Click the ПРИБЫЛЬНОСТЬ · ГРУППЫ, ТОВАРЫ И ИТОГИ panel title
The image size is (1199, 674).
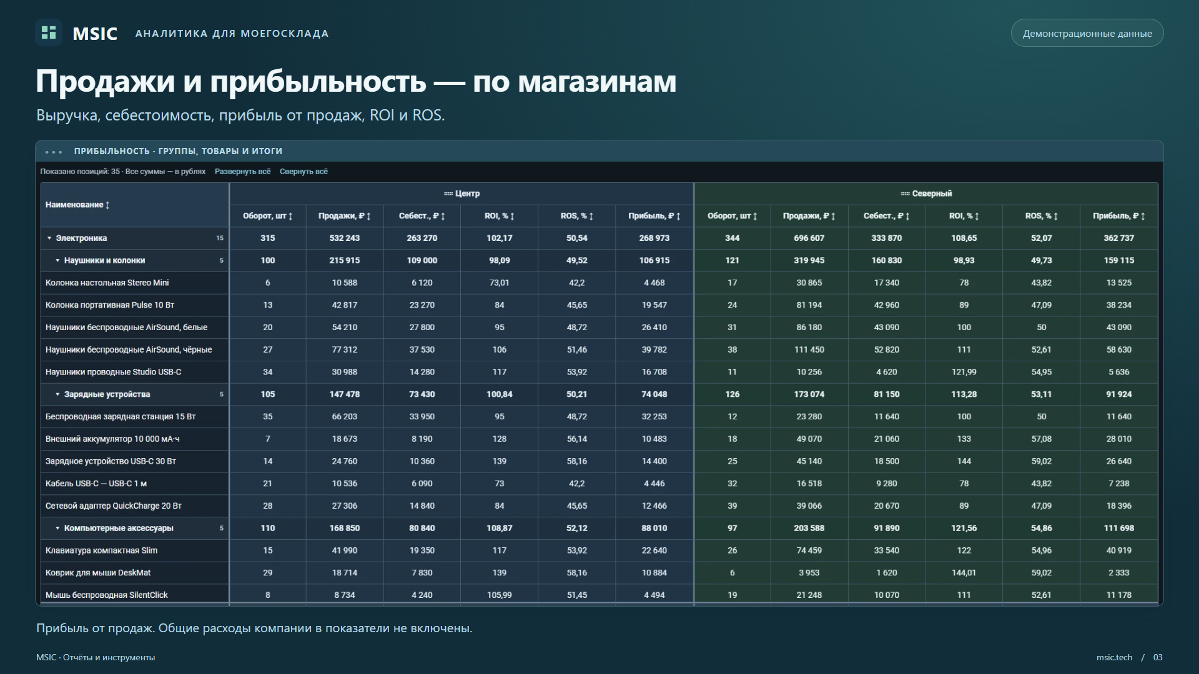coord(178,151)
